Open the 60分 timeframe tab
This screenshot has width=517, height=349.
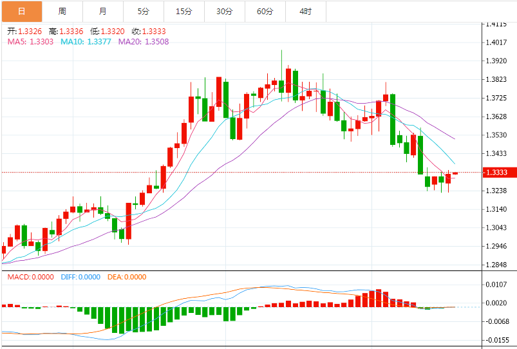point(265,12)
